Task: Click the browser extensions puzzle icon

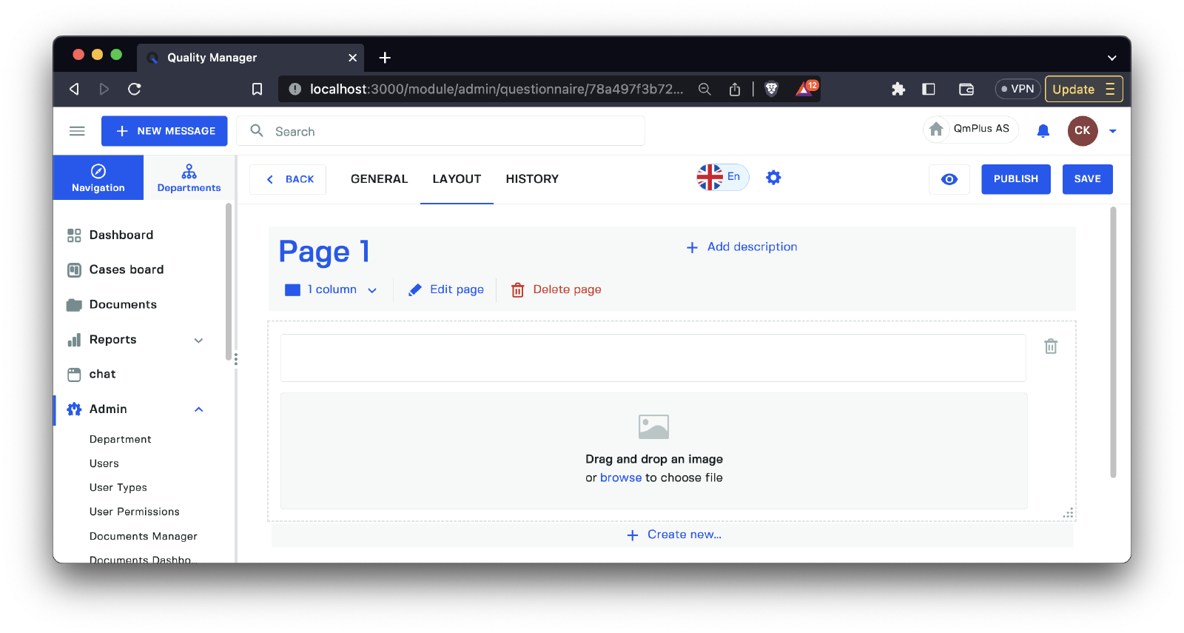Action: click(x=898, y=89)
